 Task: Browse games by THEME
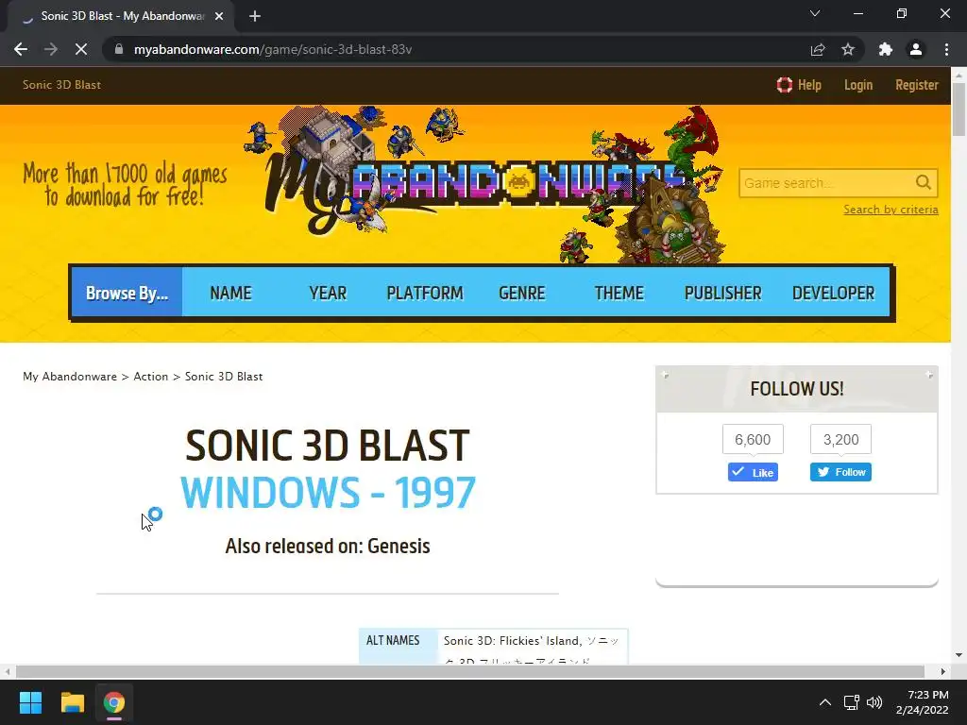click(x=619, y=293)
